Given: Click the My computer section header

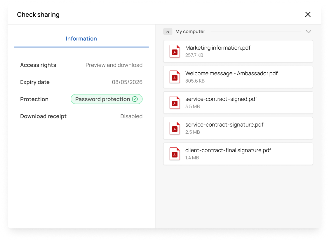Looking at the screenshot, I should [190, 32].
